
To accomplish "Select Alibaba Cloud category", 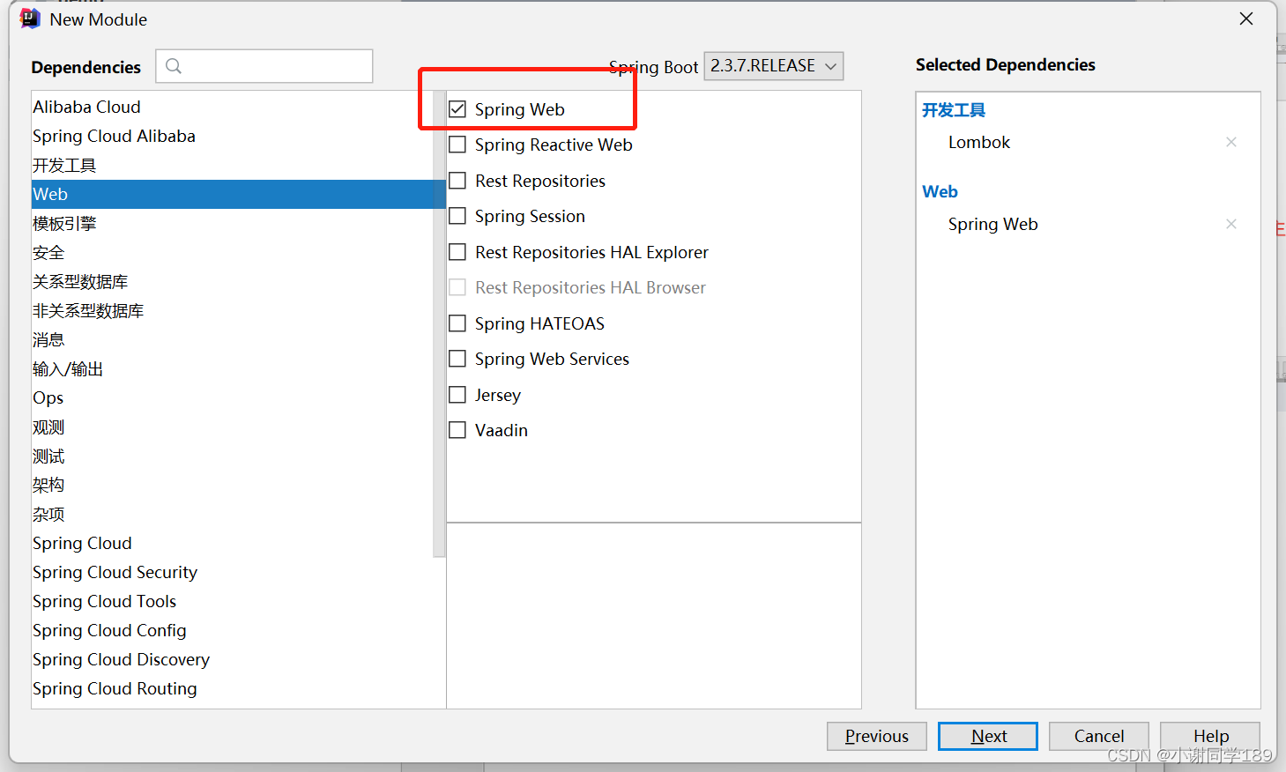I will pyautogui.click(x=233, y=107).
